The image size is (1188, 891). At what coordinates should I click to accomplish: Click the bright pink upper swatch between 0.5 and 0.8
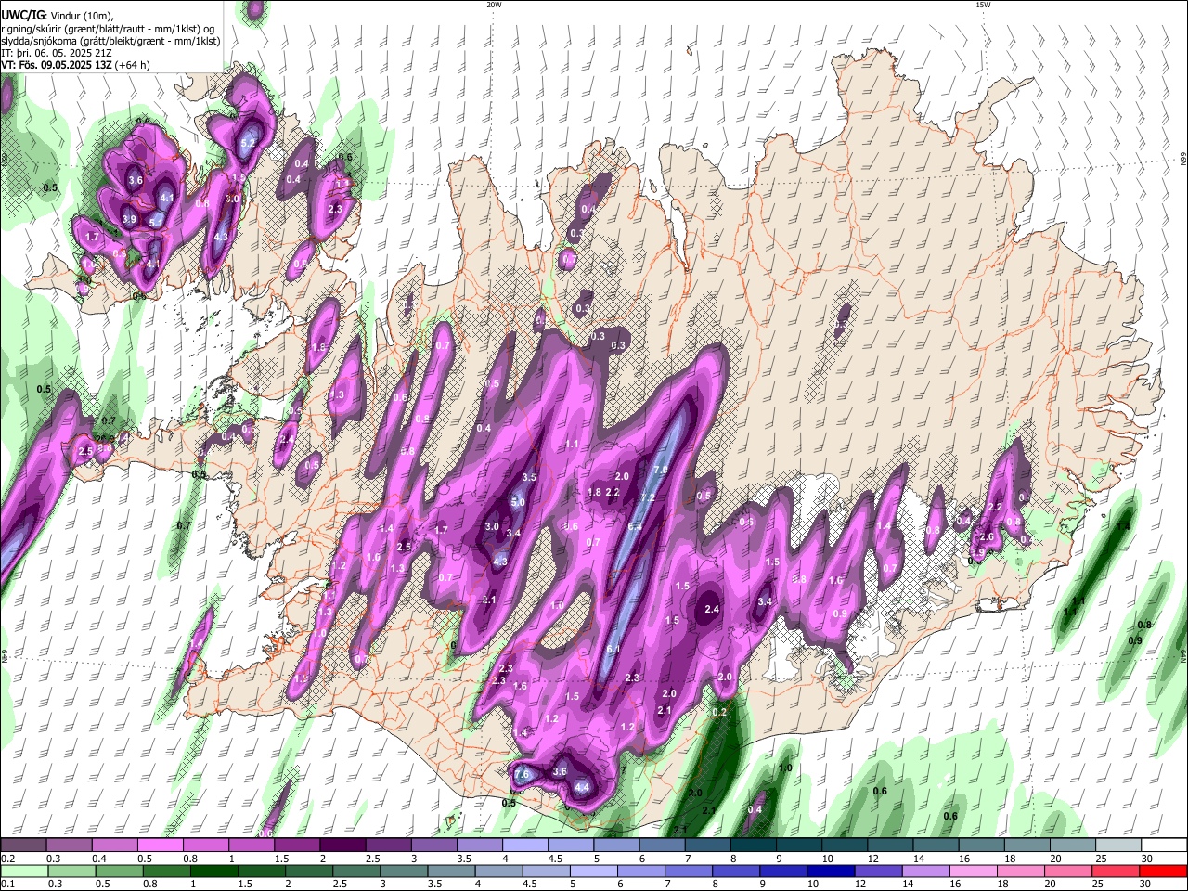click(160, 845)
